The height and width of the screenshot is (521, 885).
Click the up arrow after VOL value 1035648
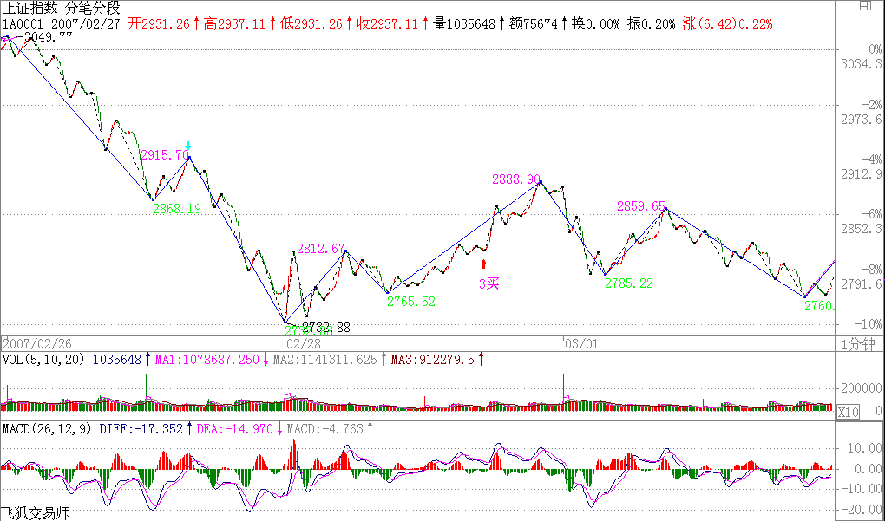[x=147, y=359]
